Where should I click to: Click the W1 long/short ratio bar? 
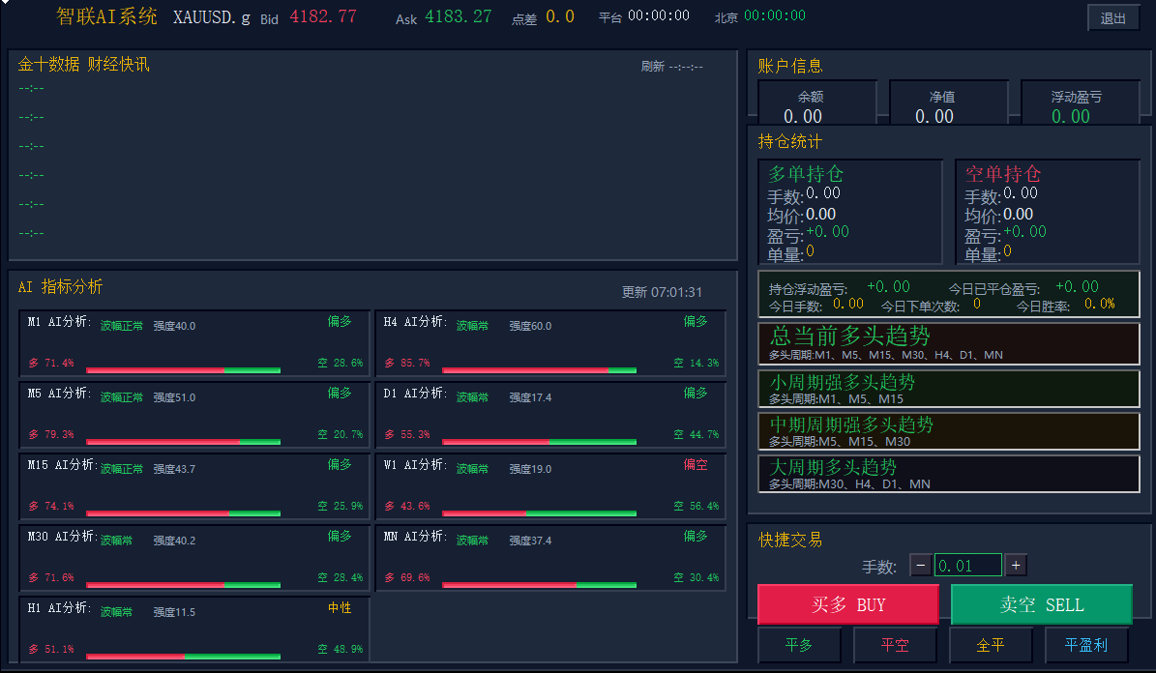pyautogui.click(x=539, y=513)
